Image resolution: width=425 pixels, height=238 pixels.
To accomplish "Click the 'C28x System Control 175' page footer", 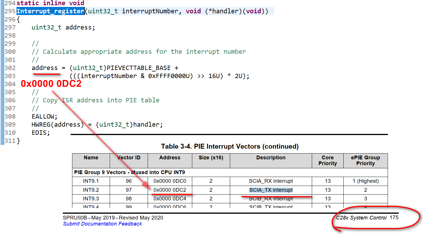I will coord(367,218).
